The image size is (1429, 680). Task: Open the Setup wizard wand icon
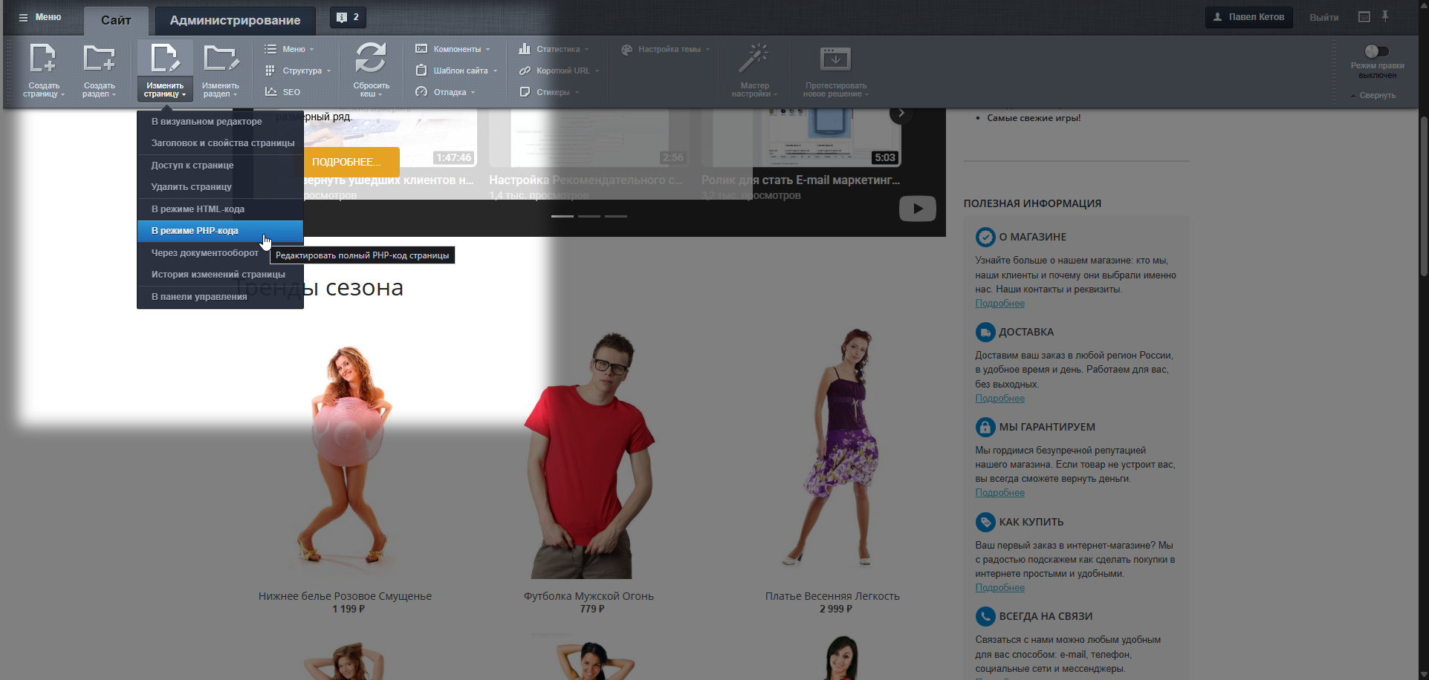click(x=754, y=59)
